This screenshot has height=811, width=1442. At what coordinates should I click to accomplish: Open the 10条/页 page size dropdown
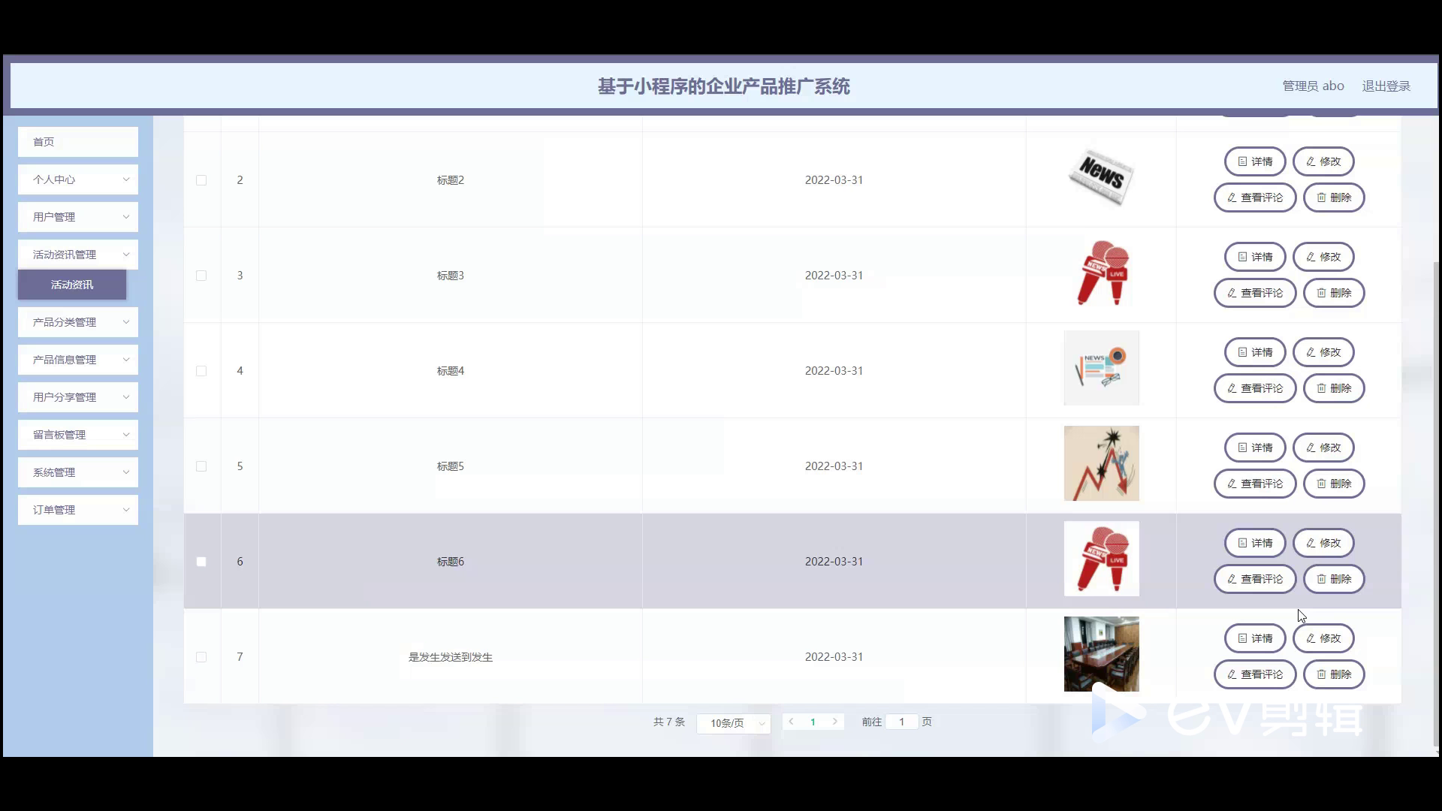point(734,723)
